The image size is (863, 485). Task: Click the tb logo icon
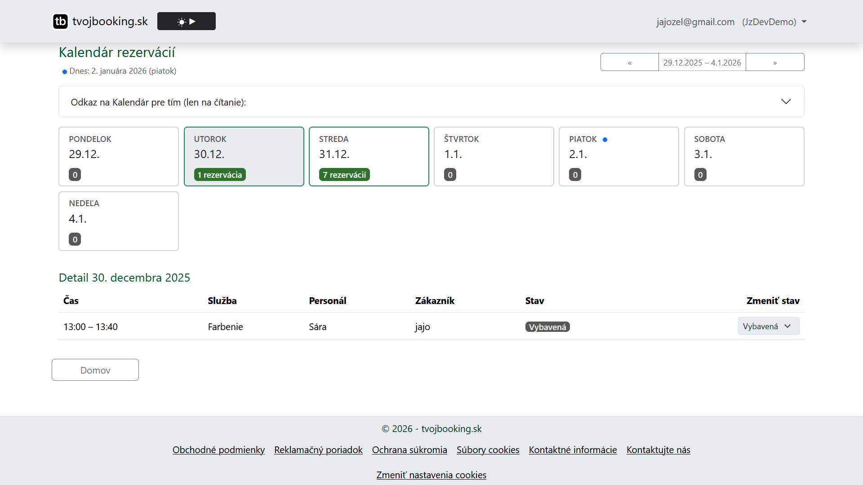60,21
